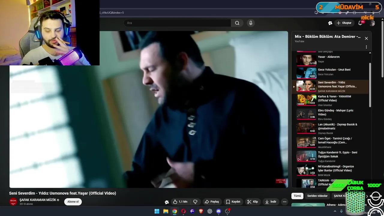Show hidden system tray icons
This screenshot has width=384, height=216.
(335, 211)
